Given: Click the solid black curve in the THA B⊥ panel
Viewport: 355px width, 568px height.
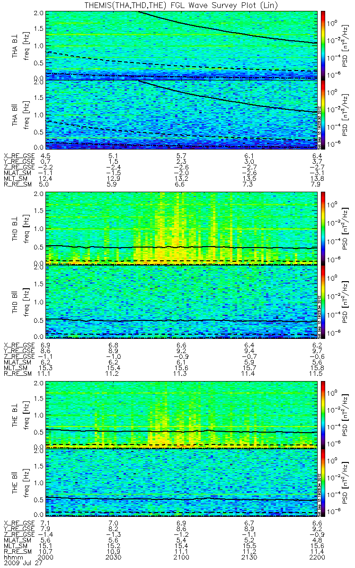Looking at the screenshot, I should pyautogui.click(x=227, y=30).
